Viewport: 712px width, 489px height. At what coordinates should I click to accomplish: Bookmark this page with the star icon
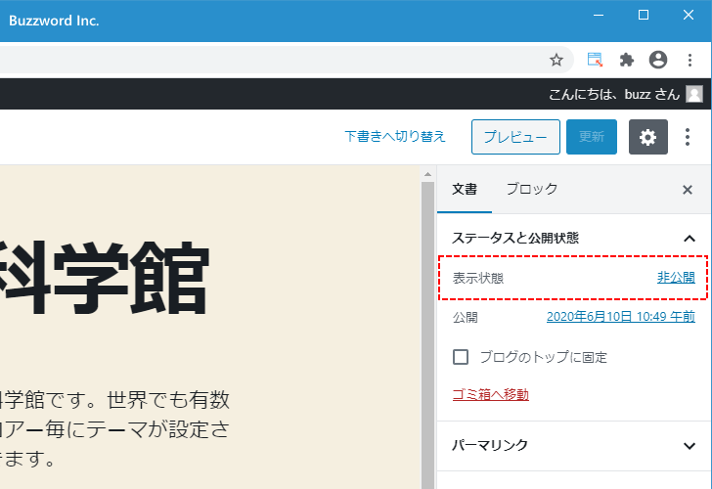[x=556, y=60]
